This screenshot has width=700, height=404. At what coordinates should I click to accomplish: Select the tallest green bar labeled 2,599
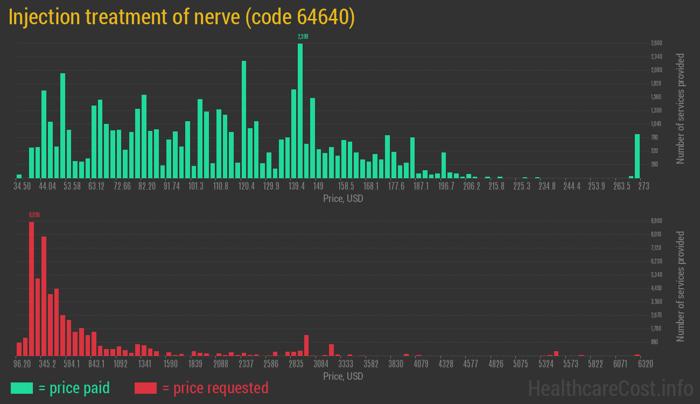(300, 110)
